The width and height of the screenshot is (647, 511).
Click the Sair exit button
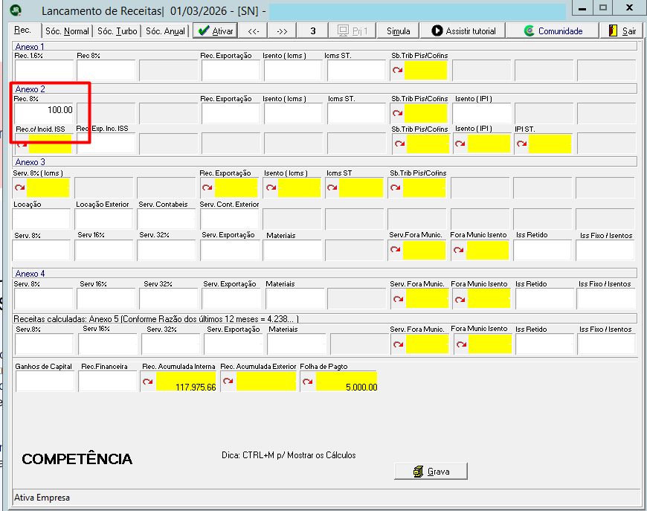point(622,31)
